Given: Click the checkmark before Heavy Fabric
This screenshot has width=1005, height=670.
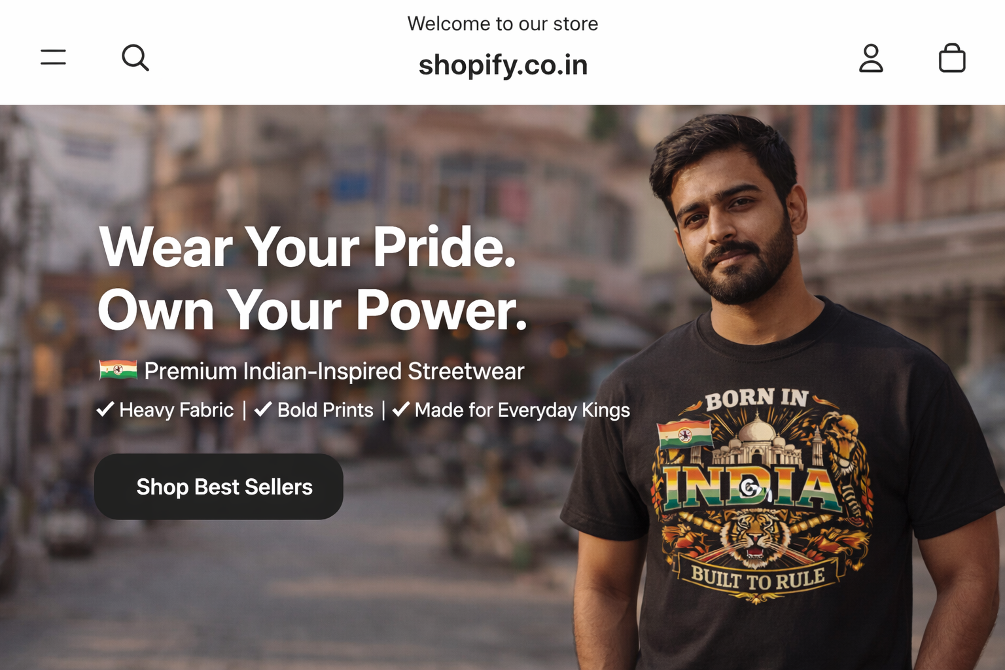Looking at the screenshot, I should [x=105, y=410].
